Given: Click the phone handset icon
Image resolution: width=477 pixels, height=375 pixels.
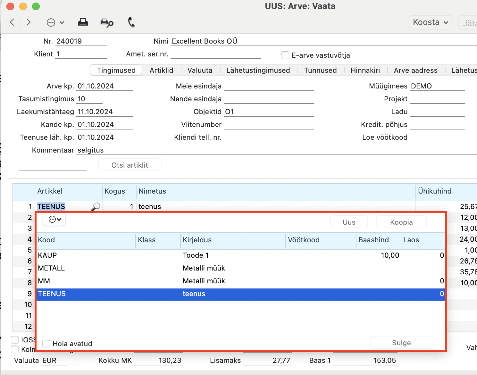Looking at the screenshot, I should point(131,22).
